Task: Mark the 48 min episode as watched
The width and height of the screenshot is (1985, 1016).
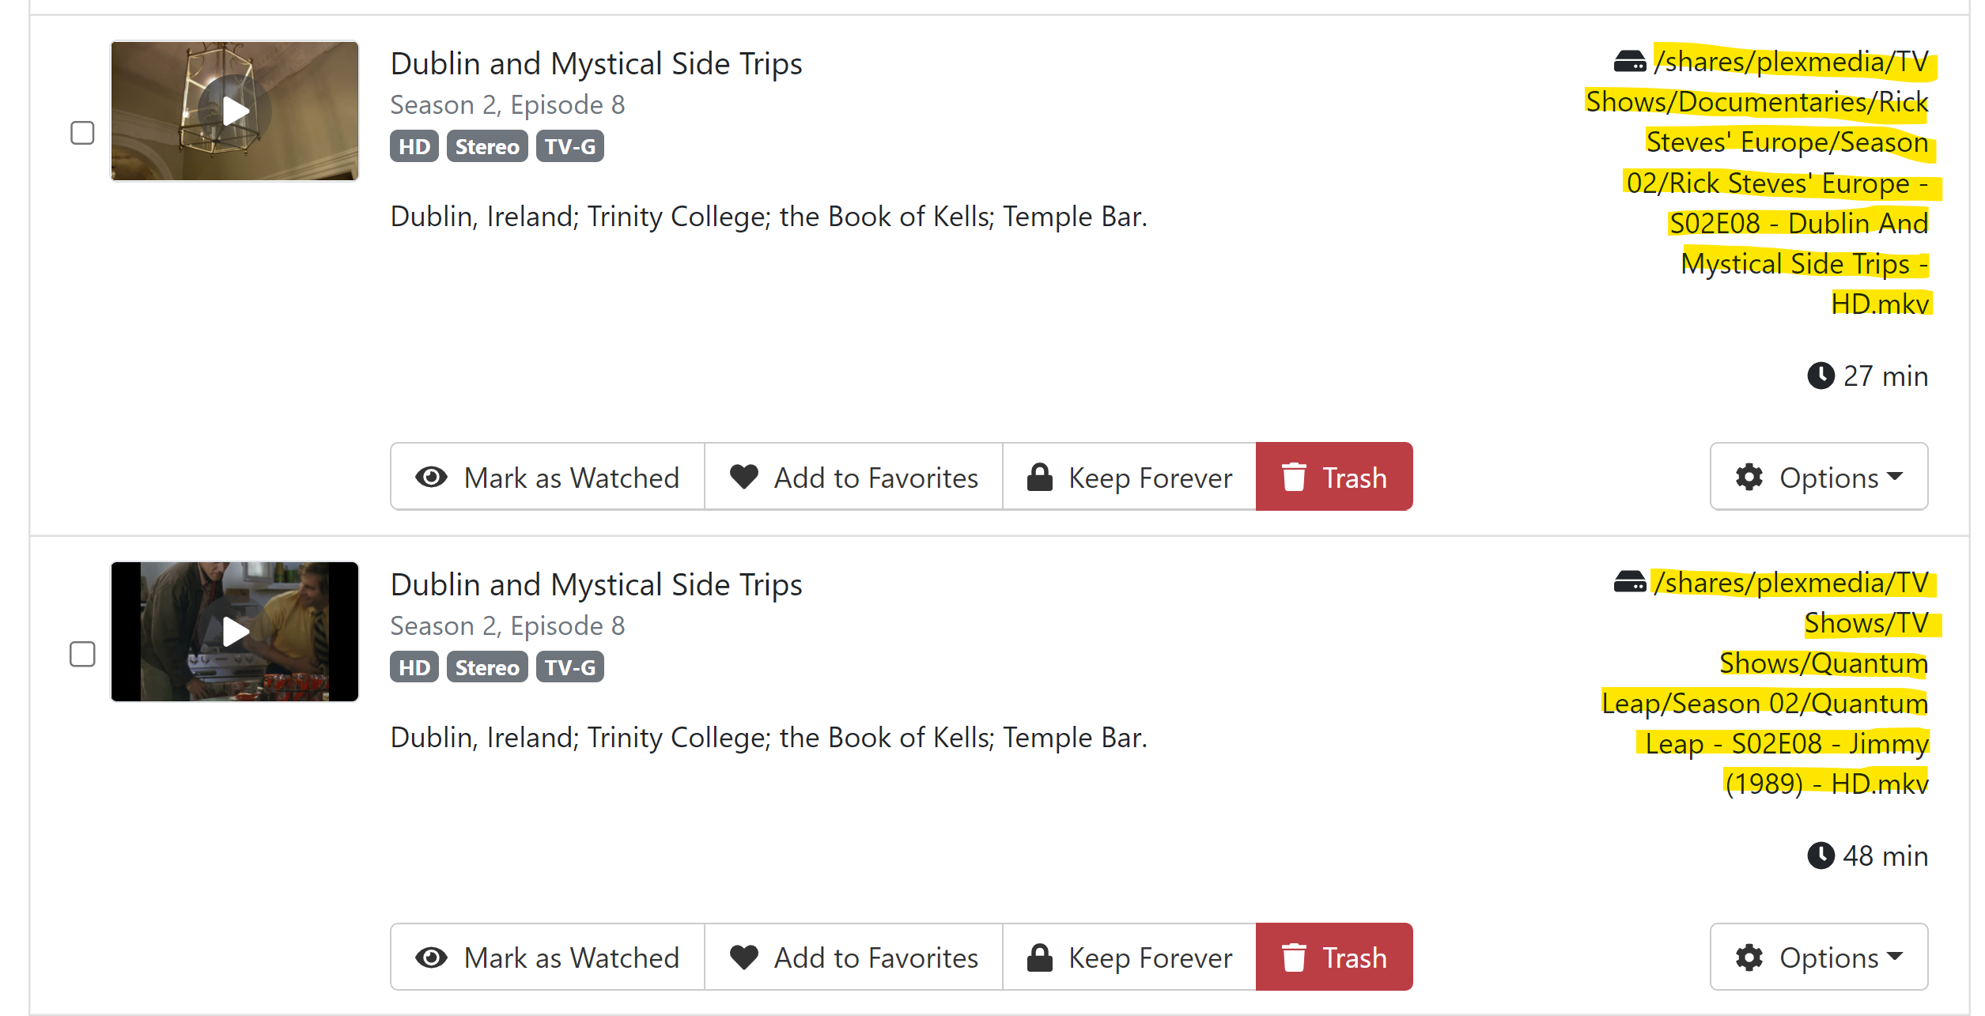Action: (x=547, y=957)
